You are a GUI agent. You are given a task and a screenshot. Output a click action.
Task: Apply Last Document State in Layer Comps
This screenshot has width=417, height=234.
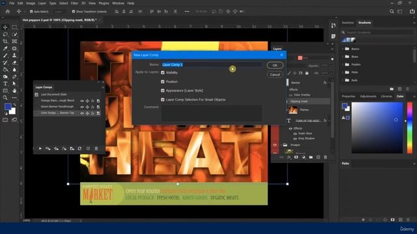(x=36, y=94)
